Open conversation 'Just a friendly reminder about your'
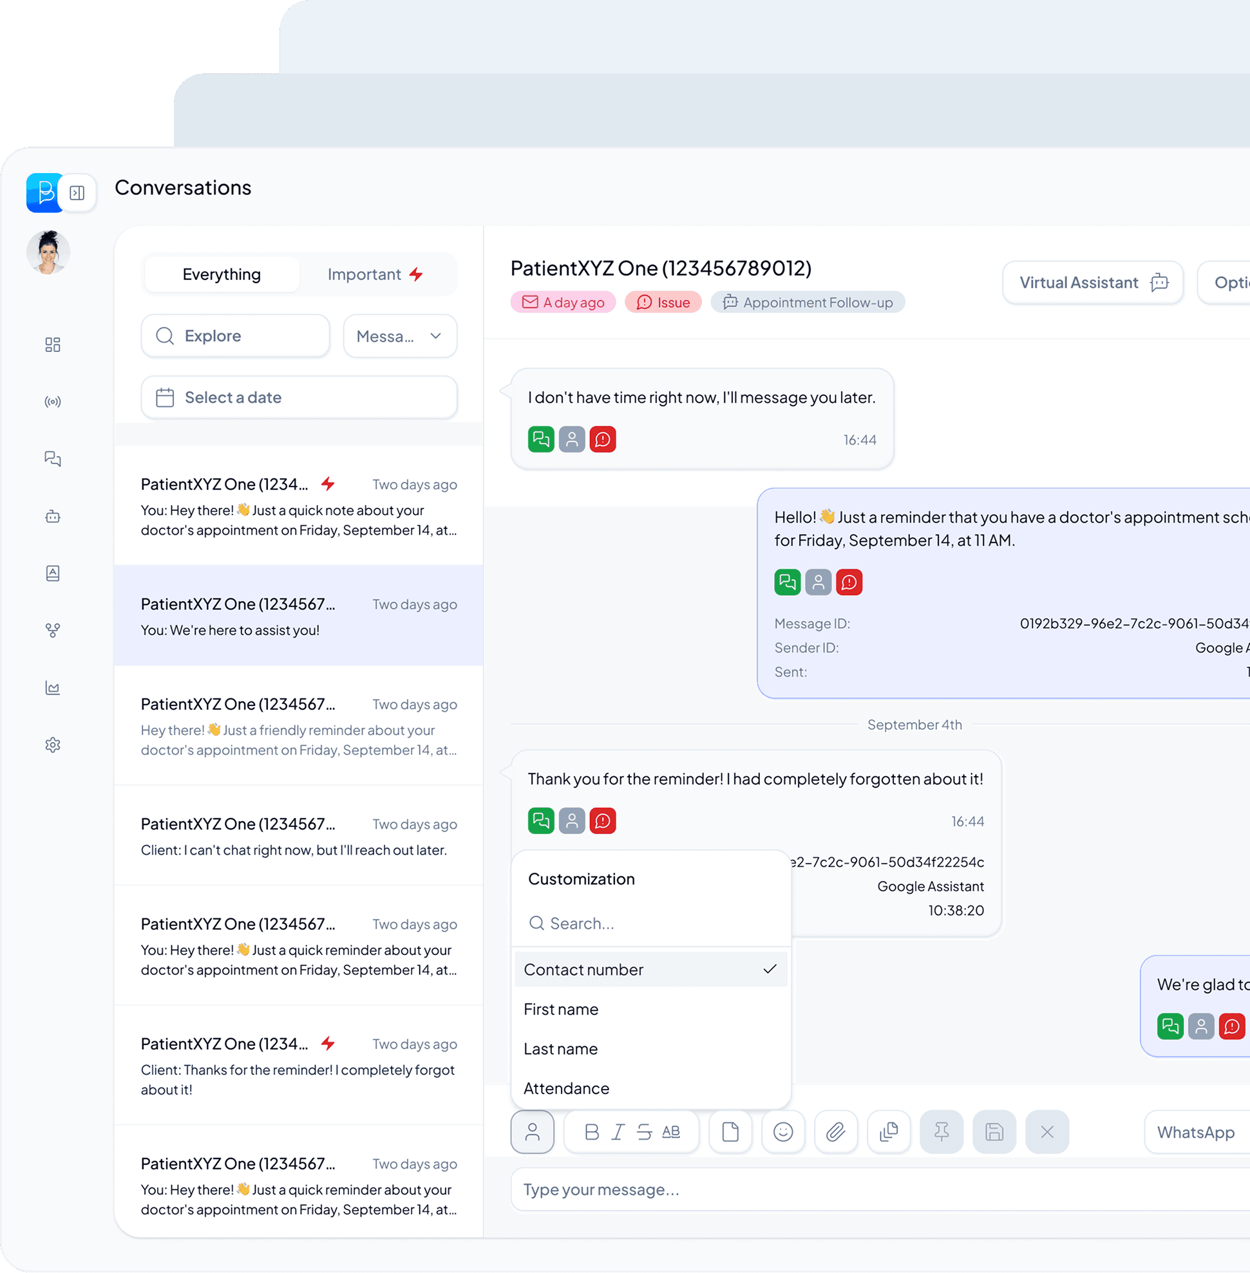This screenshot has height=1273, width=1250. point(299,726)
